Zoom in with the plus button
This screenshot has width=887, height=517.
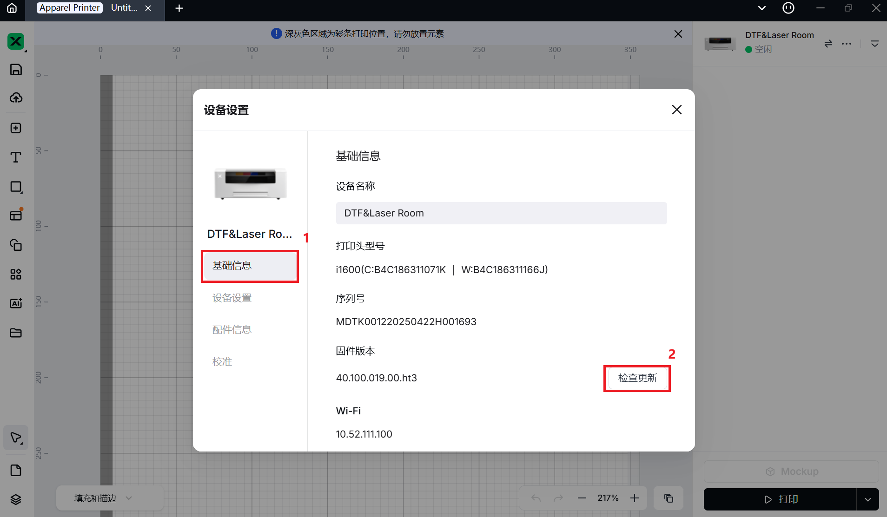click(x=635, y=498)
